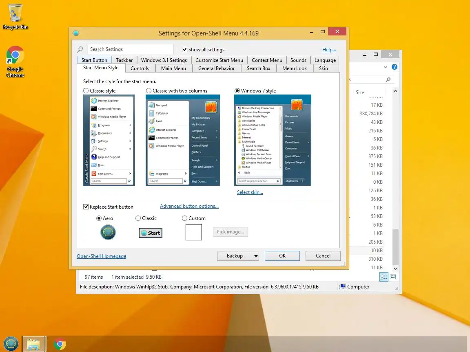Choose the Aero start button option
Image resolution: width=470 pixels, height=352 pixels.
[x=99, y=218]
